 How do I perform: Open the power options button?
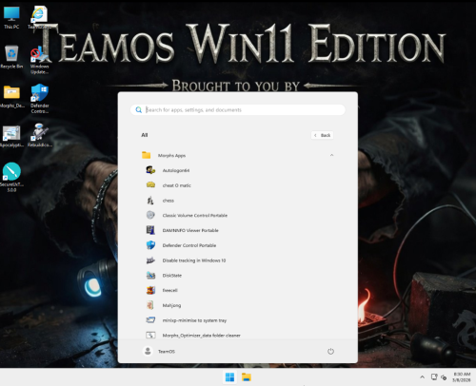330,351
